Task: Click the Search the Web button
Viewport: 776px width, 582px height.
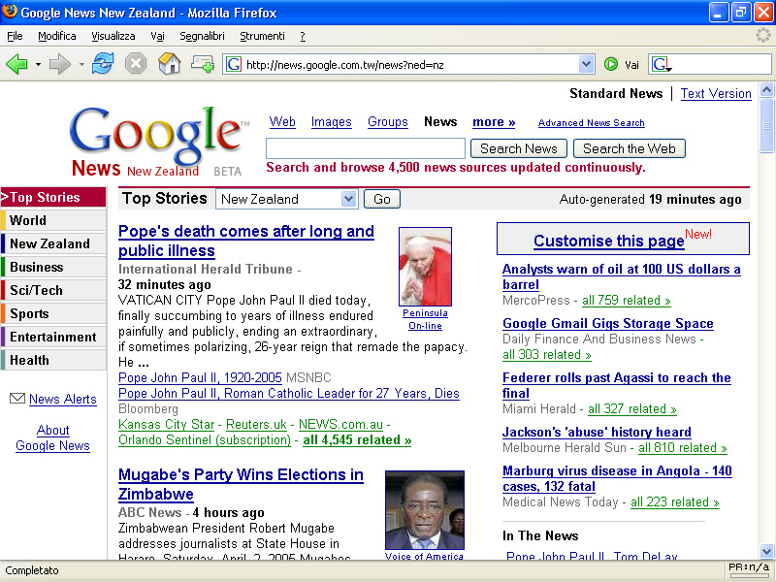Action: click(x=629, y=148)
